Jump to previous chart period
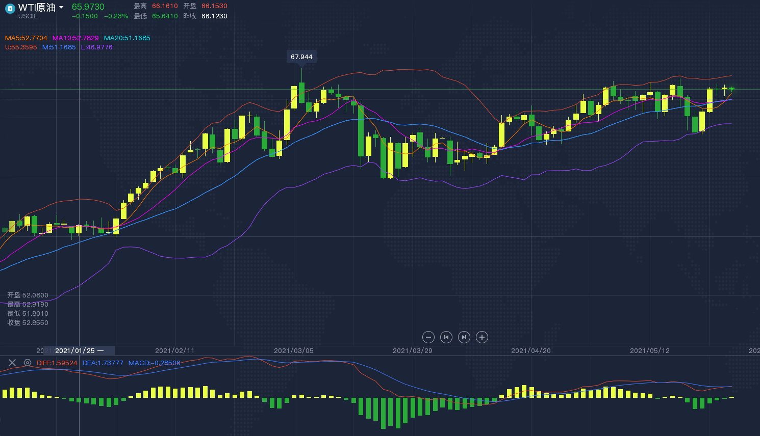 446,337
